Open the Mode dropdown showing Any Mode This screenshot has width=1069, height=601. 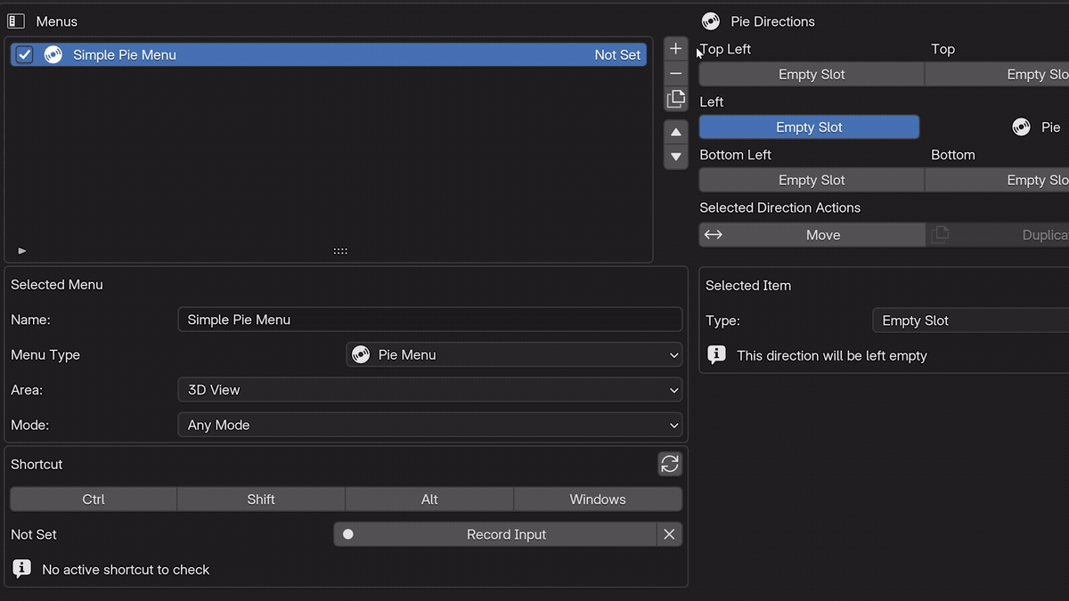pyautogui.click(x=430, y=425)
